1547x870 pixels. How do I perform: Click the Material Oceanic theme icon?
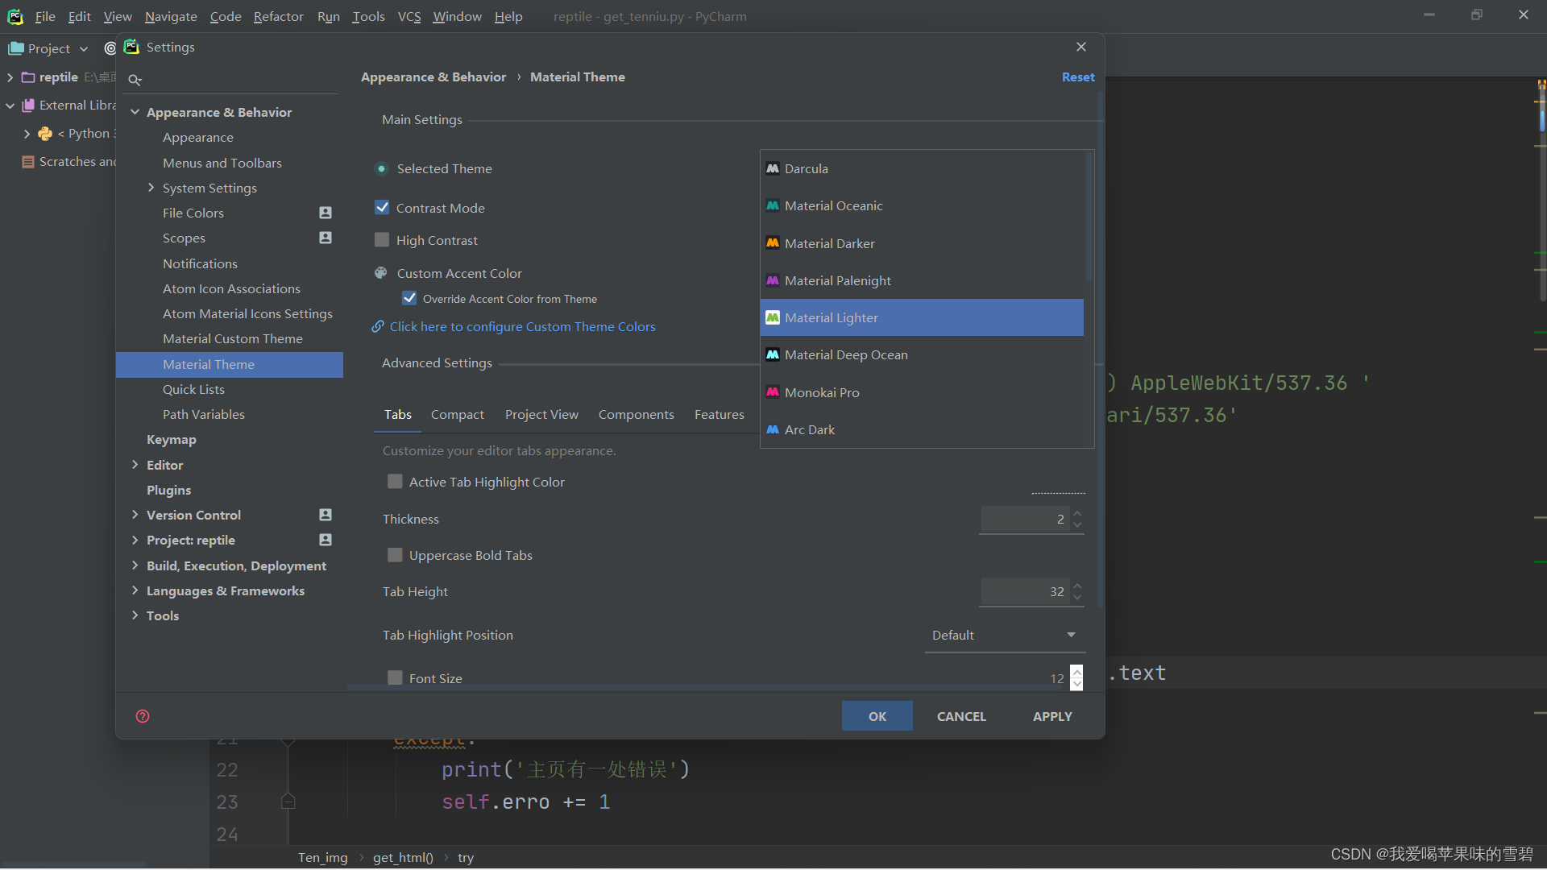click(772, 206)
